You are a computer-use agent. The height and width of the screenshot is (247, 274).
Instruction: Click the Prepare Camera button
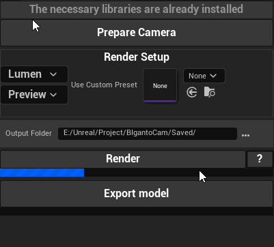[x=137, y=33]
